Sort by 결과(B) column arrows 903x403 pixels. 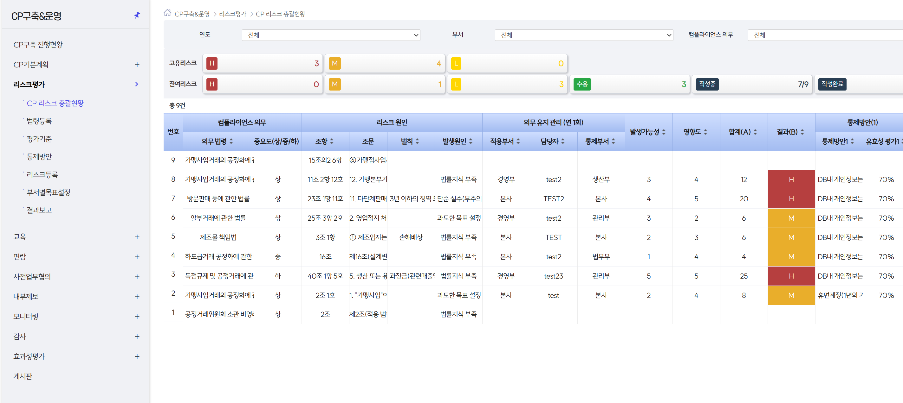802,132
